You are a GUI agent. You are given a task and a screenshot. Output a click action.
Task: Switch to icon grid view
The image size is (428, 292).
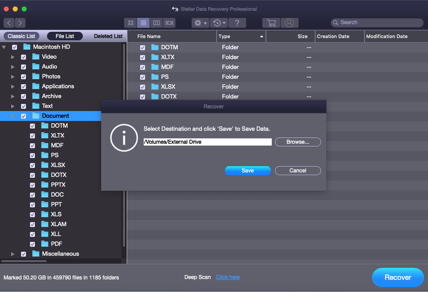tap(130, 23)
